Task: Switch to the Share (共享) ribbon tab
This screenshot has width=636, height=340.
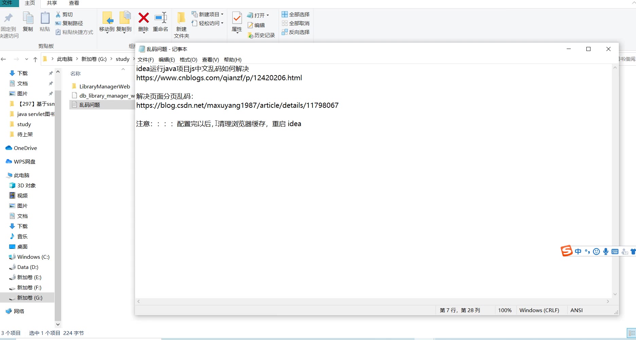Action: [52, 3]
